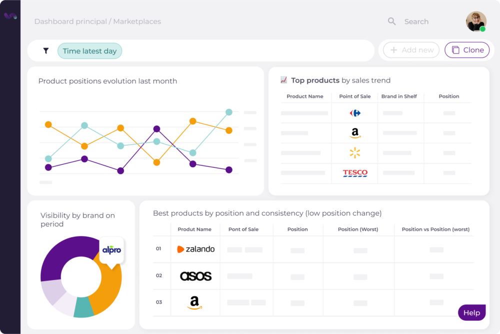Viewport: 500px width, 334px height.
Task: Select the Zalando row in Best products
Action: [196, 249]
